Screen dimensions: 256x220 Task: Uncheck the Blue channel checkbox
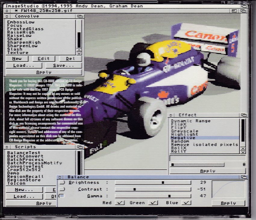[x=186, y=203]
